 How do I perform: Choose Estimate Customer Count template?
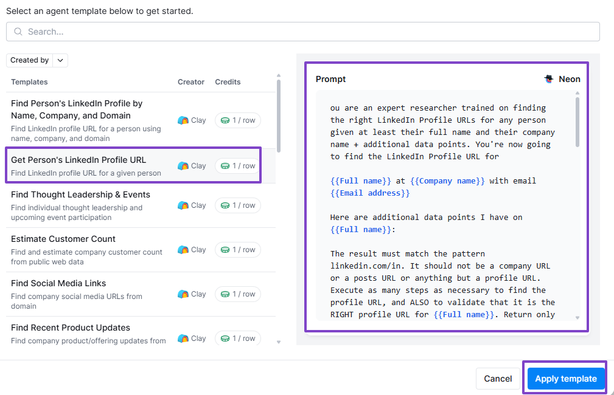[141, 250]
